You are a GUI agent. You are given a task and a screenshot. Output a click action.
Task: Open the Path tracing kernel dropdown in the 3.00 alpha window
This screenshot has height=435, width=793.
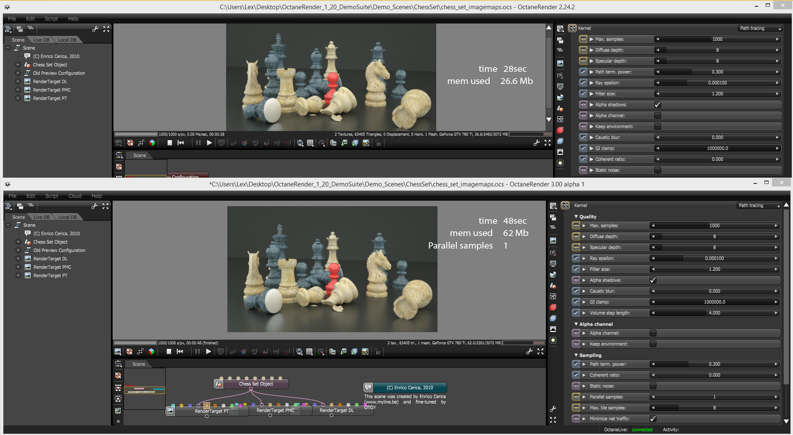pos(759,205)
